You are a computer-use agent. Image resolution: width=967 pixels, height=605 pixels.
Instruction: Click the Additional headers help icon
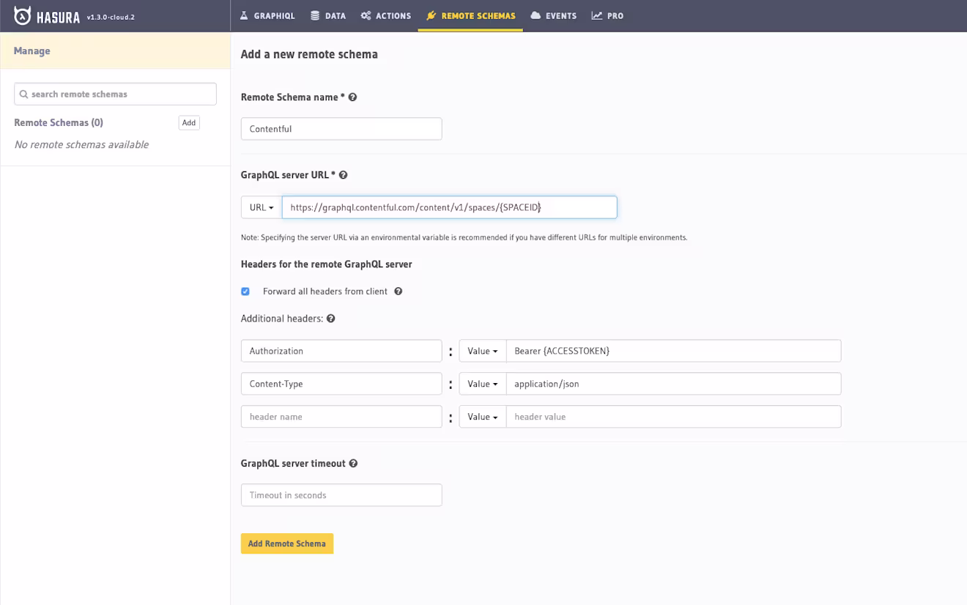pos(330,319)
